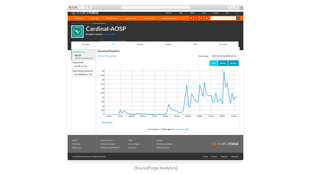
Task: Open Deals in top navigation
Action: 192,13
